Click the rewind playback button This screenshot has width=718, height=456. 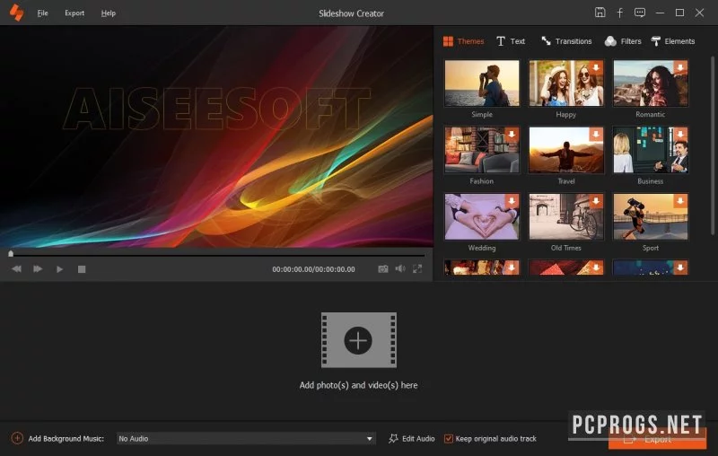(16, 269)
